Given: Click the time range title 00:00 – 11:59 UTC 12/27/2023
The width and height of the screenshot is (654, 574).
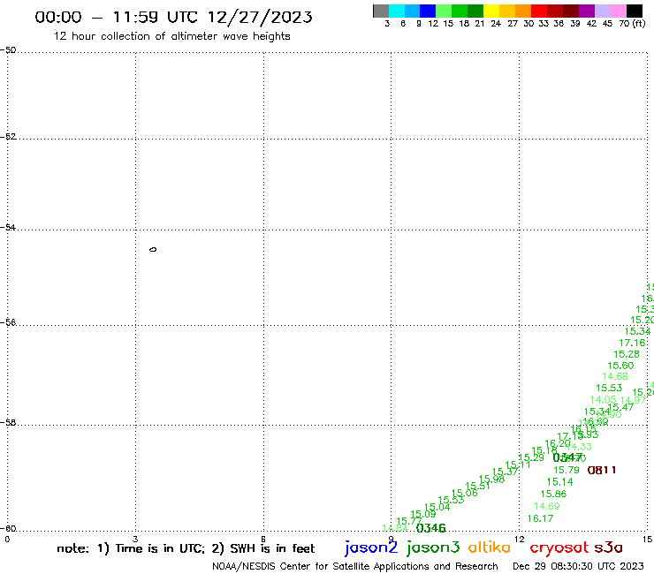Looking at the screenshot, I should 173,17.
